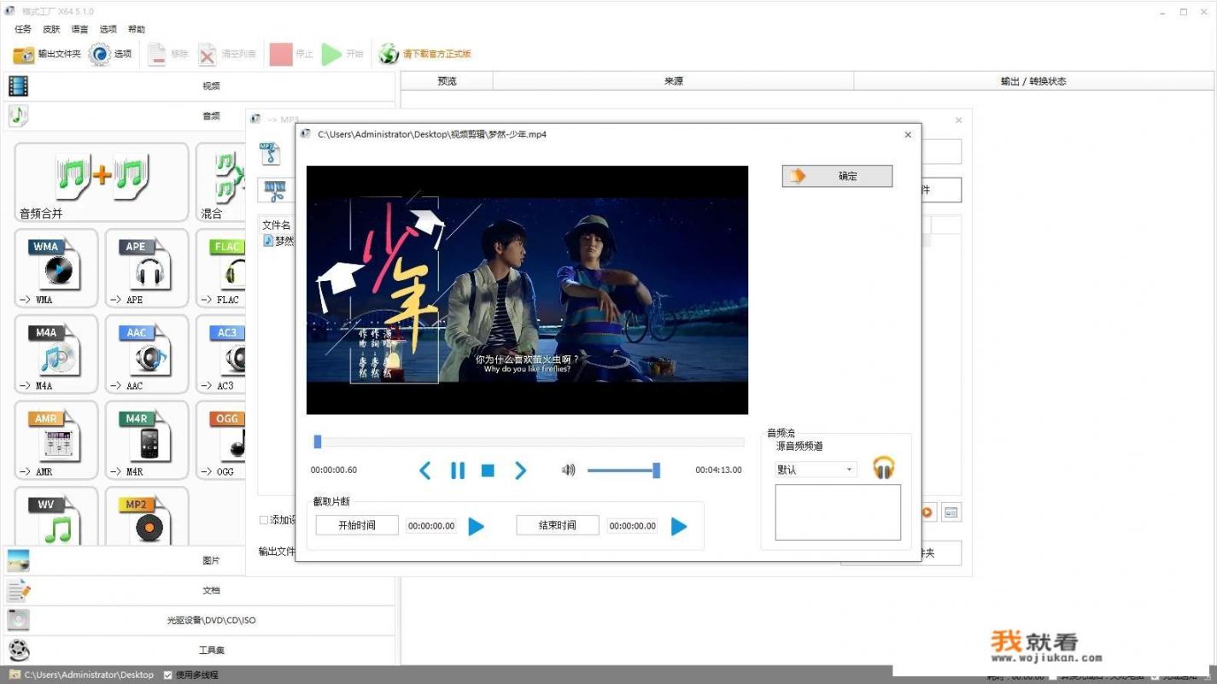Open the 帮助 menu
This screenshot has width=1217, height=684.
click(136, 29)
